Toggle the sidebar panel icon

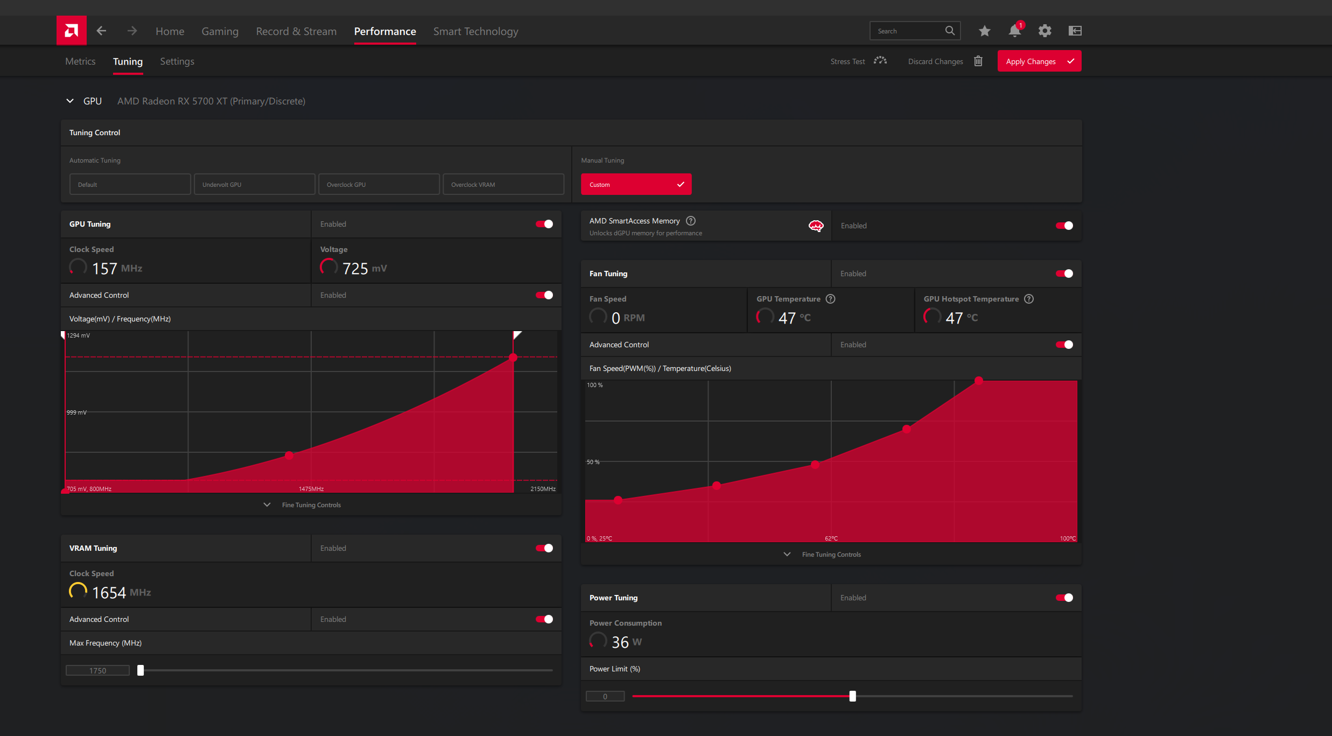(x=1075, y=31)
